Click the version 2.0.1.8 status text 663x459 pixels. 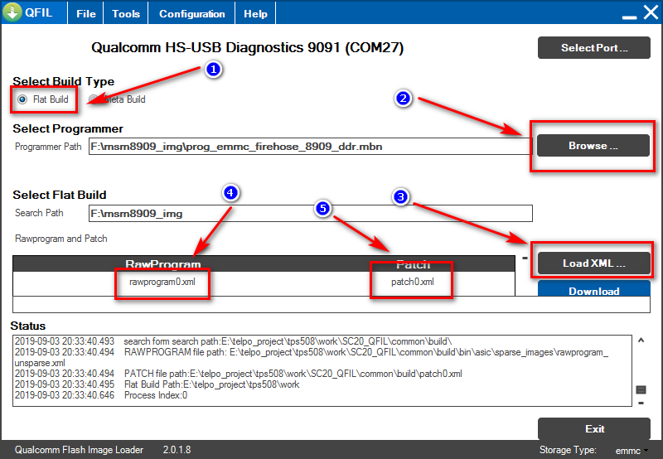point(177,450)
